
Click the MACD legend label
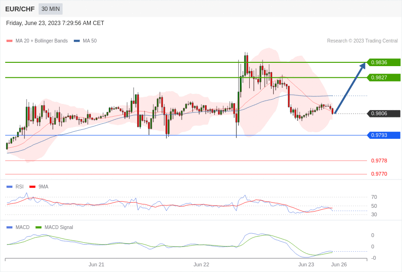(x=23, y=227)
